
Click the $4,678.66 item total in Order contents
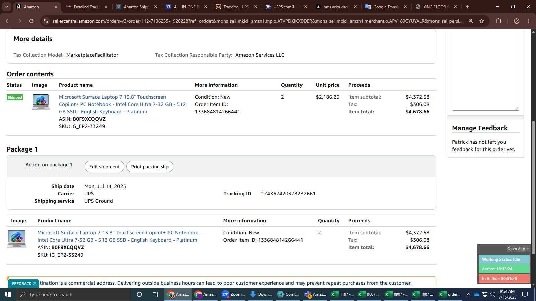coord(417,112)
